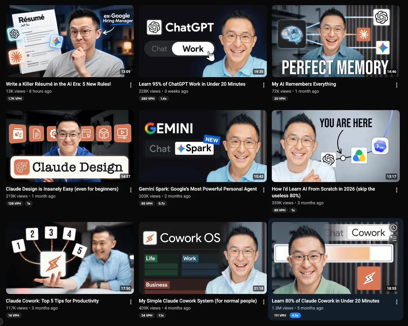Open title 'How I'd Learn AI From Scratch in 2026'
The width and height of the screenshot is (408, 326).
324,192
